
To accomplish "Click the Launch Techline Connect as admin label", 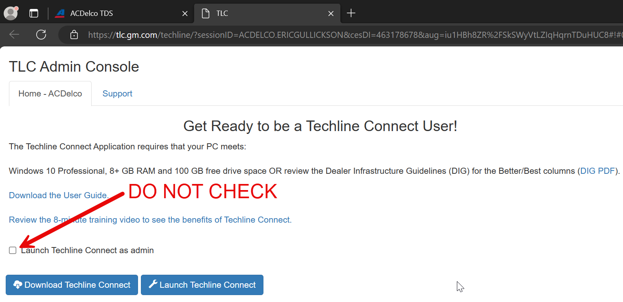I will 88,250.
